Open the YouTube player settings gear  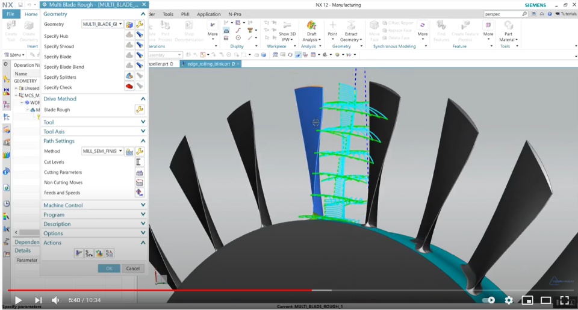click(x=509, y=300)
